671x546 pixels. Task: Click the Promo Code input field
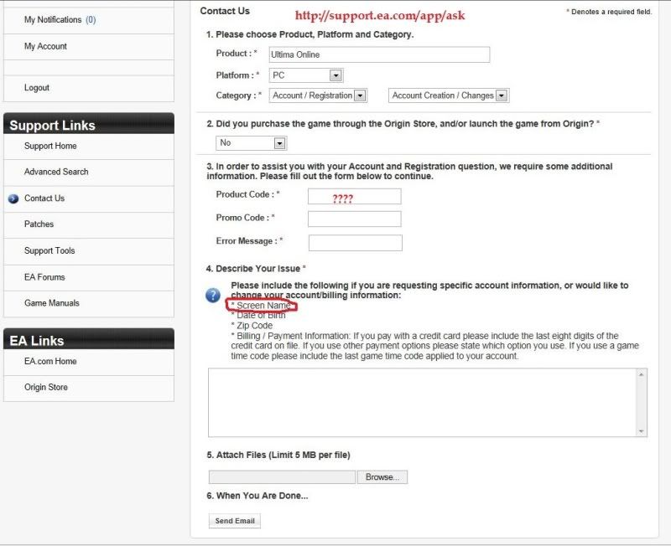coord(354,219)
